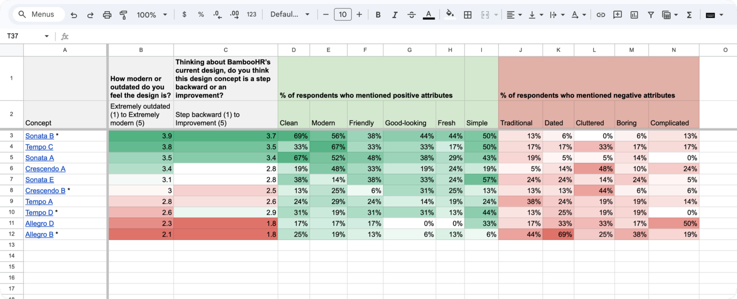Screen dimensions: 737x299
Task: Open the Tempo A link
Action: pos(39,201)
